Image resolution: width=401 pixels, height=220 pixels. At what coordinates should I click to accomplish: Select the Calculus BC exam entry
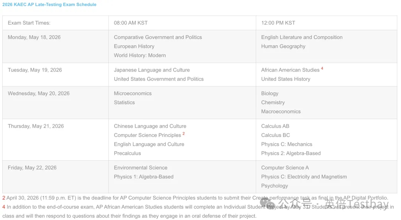pyautogui.click(x=276, y=135)
